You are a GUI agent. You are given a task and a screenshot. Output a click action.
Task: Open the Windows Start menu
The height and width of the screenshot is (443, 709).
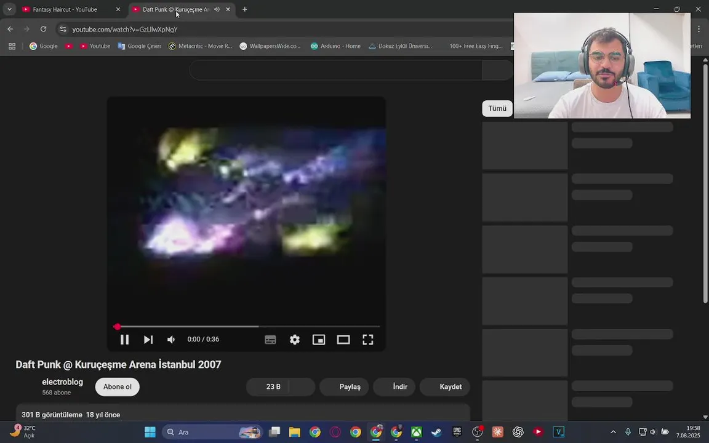pos(150,432)
